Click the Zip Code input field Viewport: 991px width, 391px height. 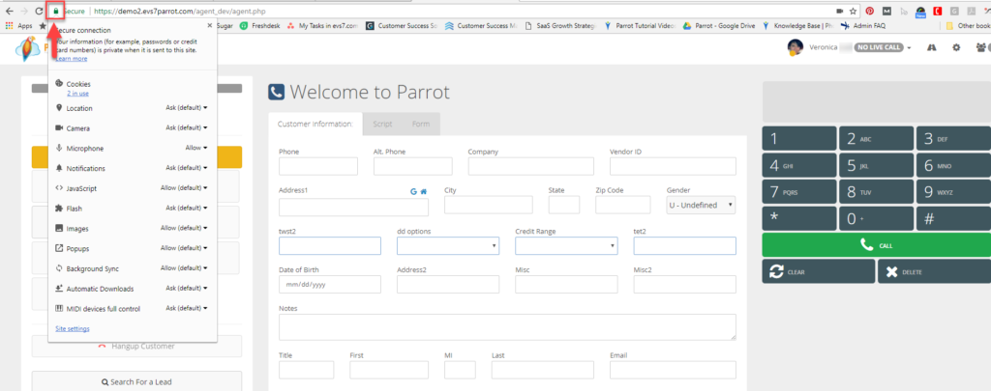coord(622,205)
